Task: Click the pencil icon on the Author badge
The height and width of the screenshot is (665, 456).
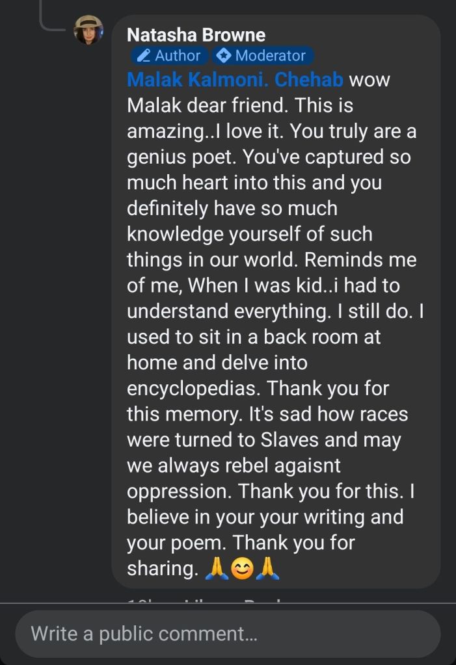Action: [x=144, y=56]
